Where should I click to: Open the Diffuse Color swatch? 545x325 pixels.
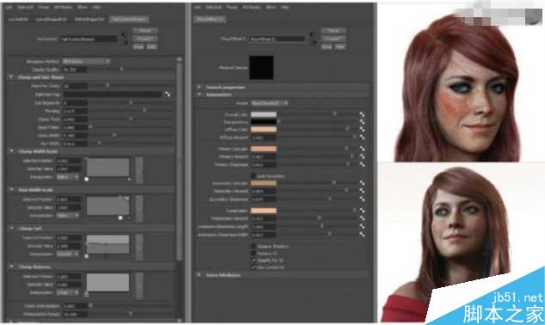point(263,130)
